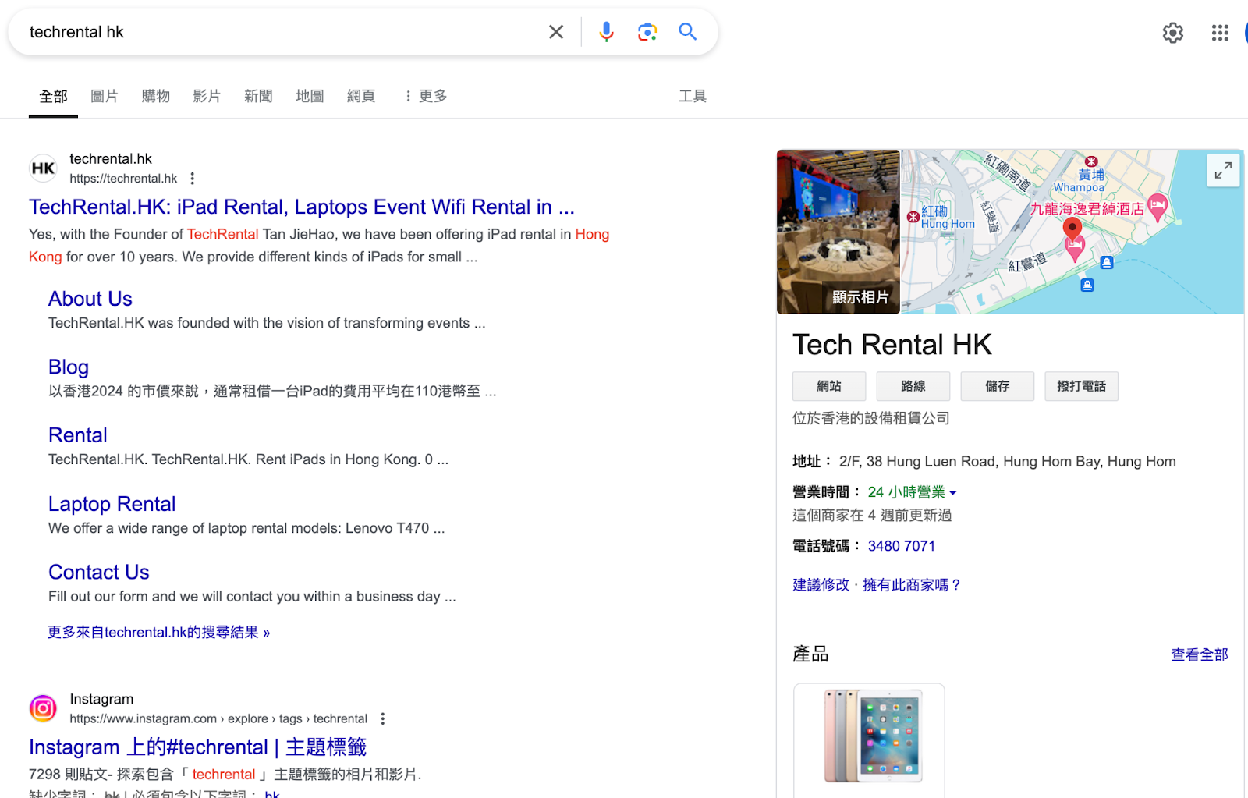Open TechRental.HK iPad Rental result title
The width and height of the screenshot is (1248, 798).
coord(302,207)
